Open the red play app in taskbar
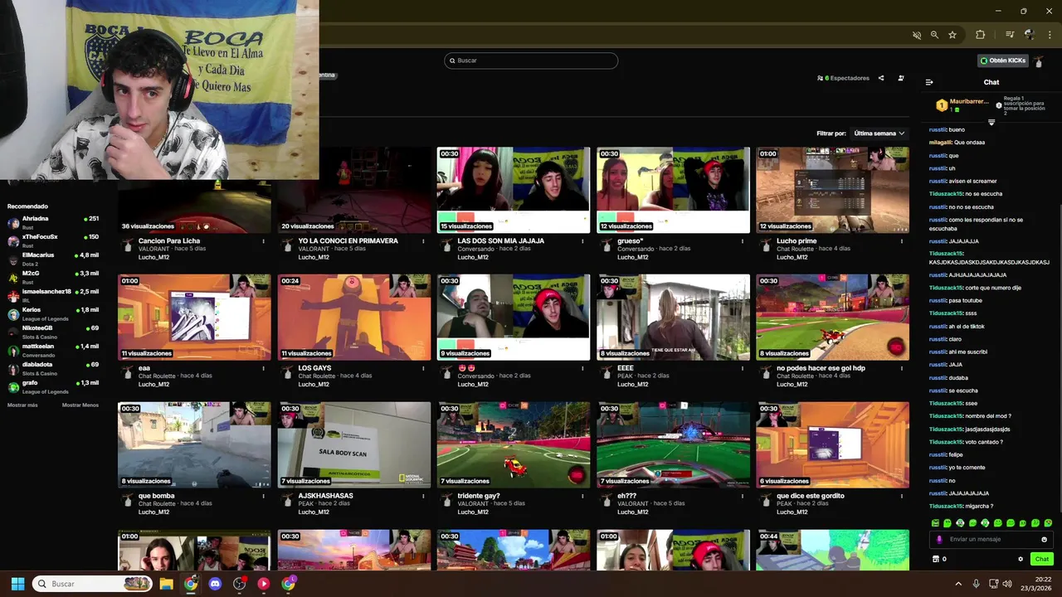This screenshot has width=1062, height=597. point(263,584)
